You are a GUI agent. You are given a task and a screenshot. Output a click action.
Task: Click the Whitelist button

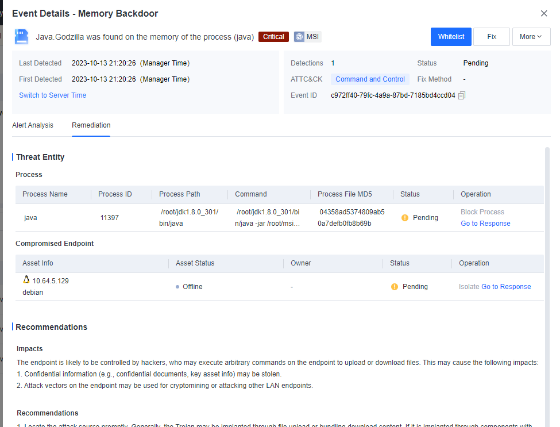click(451, 37)
